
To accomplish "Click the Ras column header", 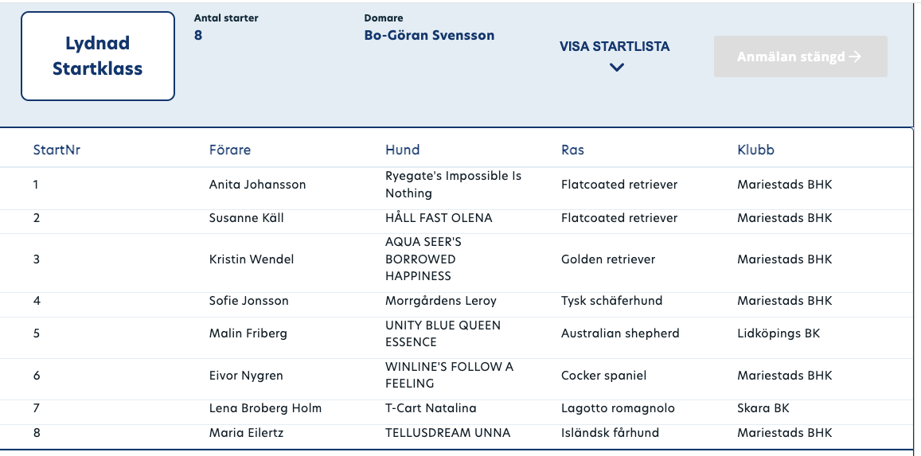I will coord(572,150).
